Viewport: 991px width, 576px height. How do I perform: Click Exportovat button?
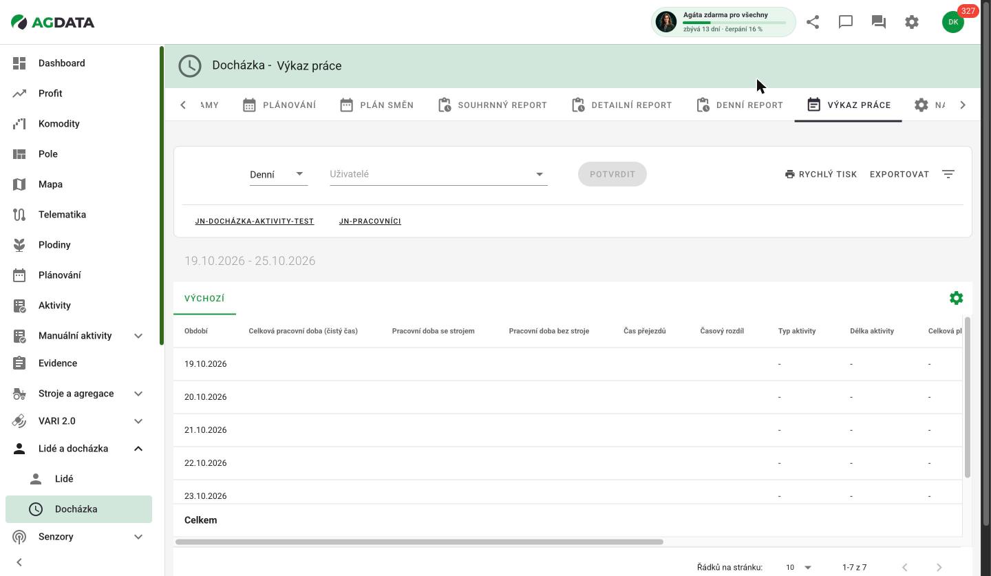pos(899,174)
